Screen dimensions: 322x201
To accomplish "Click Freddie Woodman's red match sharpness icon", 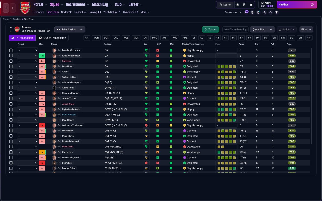I will (158, 50).
